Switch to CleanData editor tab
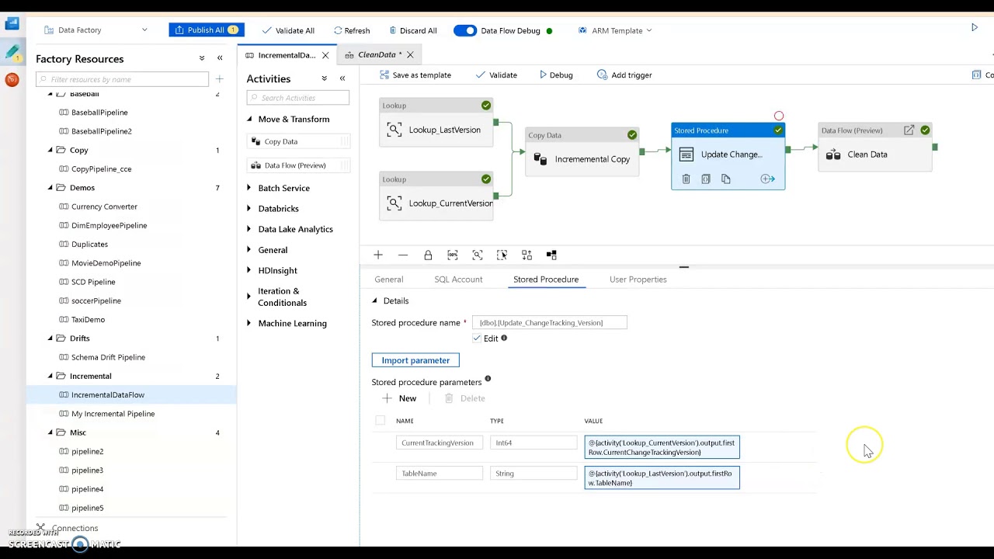 [x=380, y=55]
